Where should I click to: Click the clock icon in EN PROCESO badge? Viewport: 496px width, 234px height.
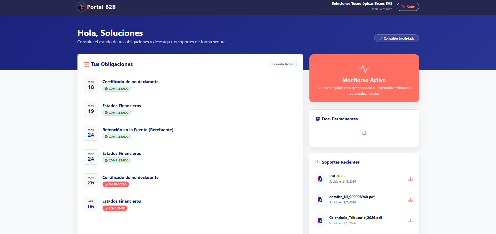(106, 184)
